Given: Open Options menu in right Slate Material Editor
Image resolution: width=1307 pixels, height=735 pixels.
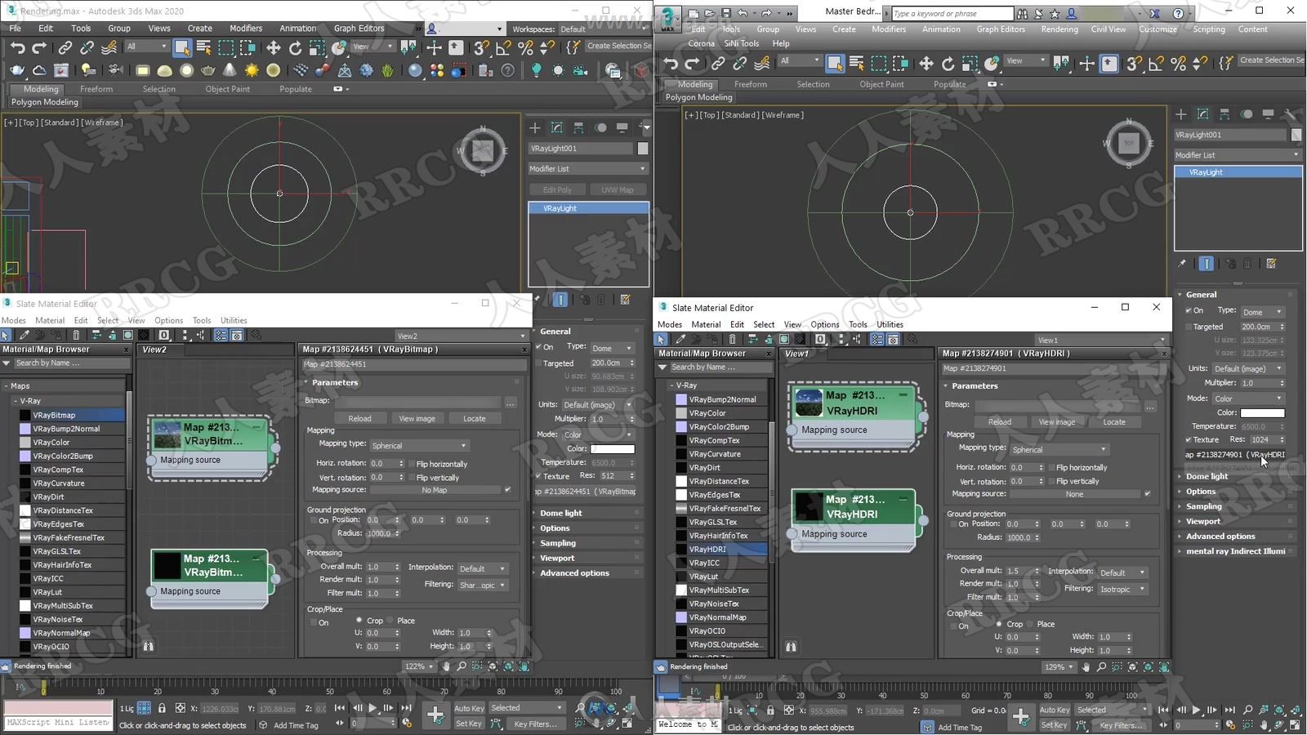Looking at the screenshot, I should [824, 324].
